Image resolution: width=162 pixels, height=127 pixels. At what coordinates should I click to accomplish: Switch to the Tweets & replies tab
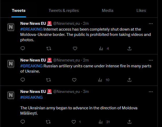tap(64, 11)
